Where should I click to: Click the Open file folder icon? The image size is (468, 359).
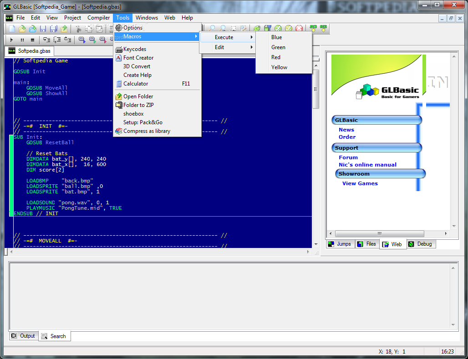click(x=22, y=29)
